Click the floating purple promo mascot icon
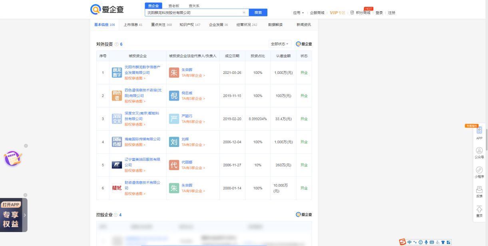The image size is (488, 246). 12,158
